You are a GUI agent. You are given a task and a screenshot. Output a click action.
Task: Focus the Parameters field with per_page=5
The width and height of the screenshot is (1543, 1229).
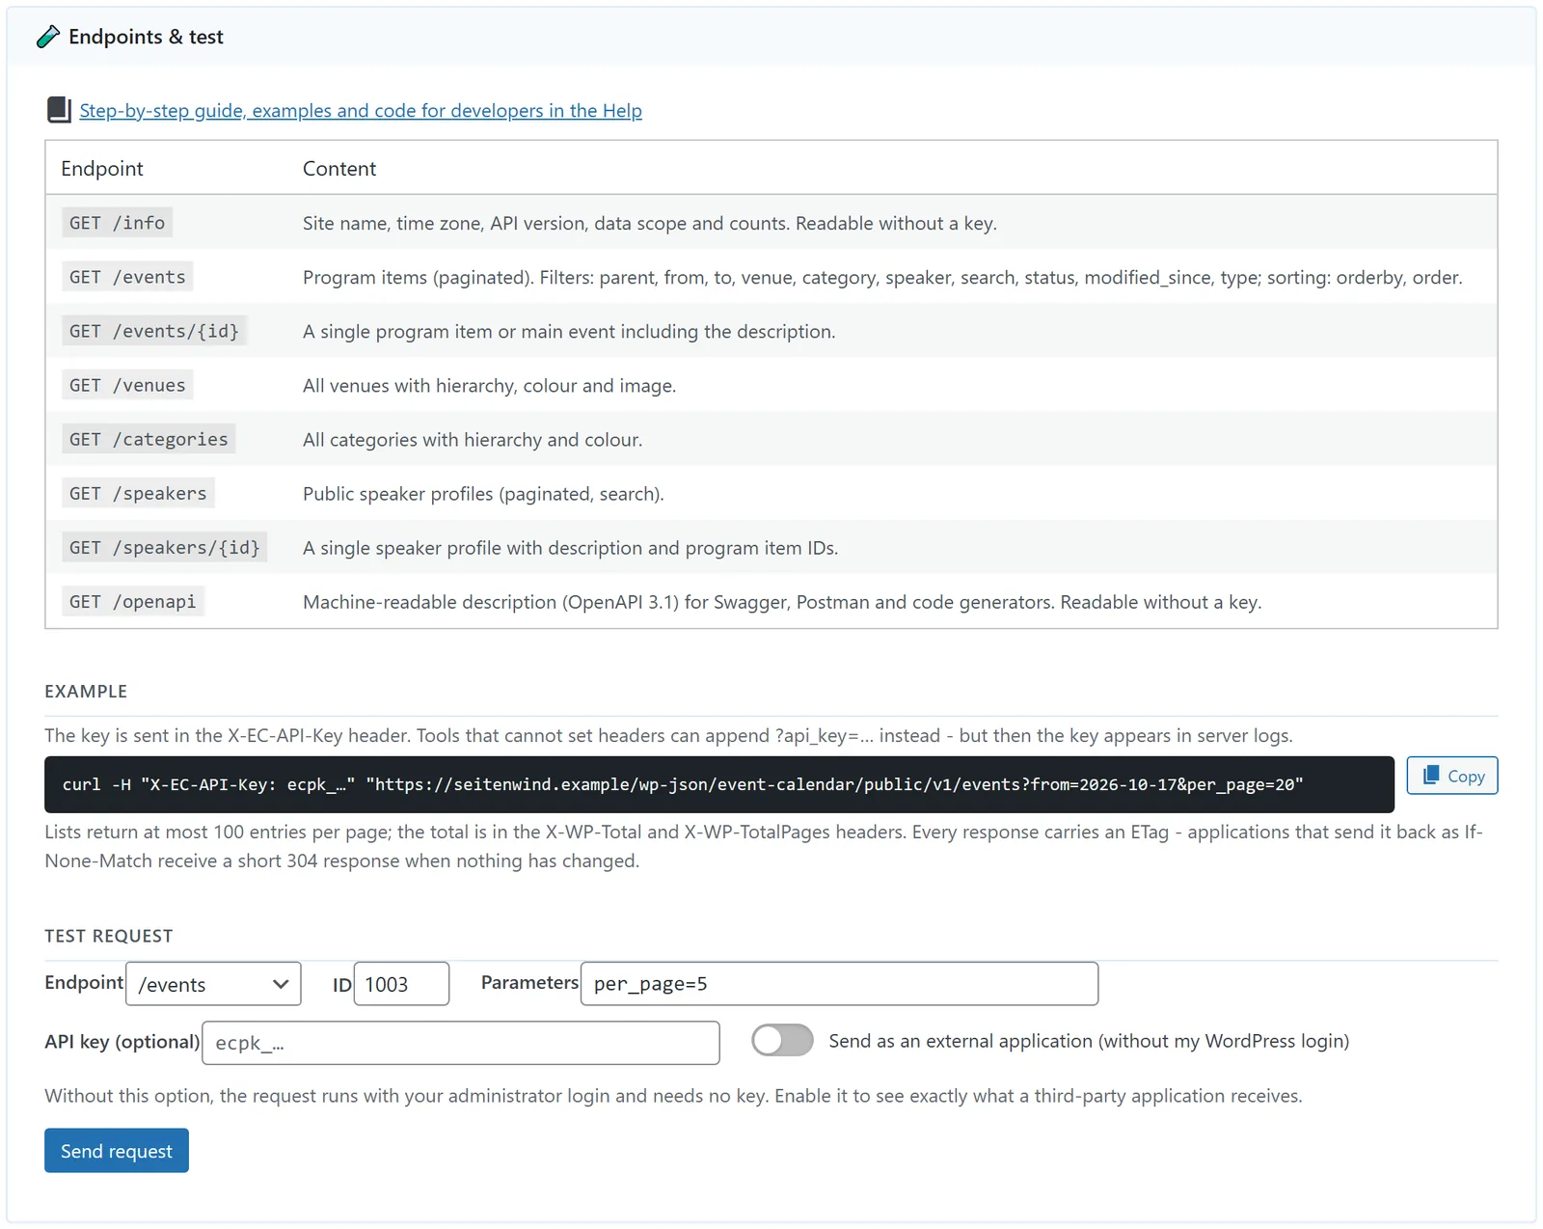pyautogui.click(x=839, y=984)
